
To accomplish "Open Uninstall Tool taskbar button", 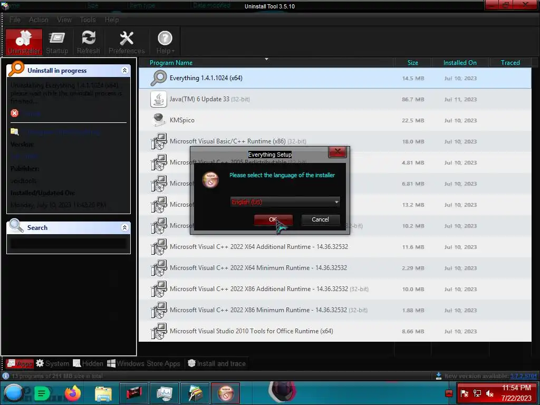I will 195,393.
